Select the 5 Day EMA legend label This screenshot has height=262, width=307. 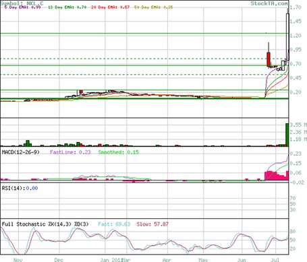(22, 7)
